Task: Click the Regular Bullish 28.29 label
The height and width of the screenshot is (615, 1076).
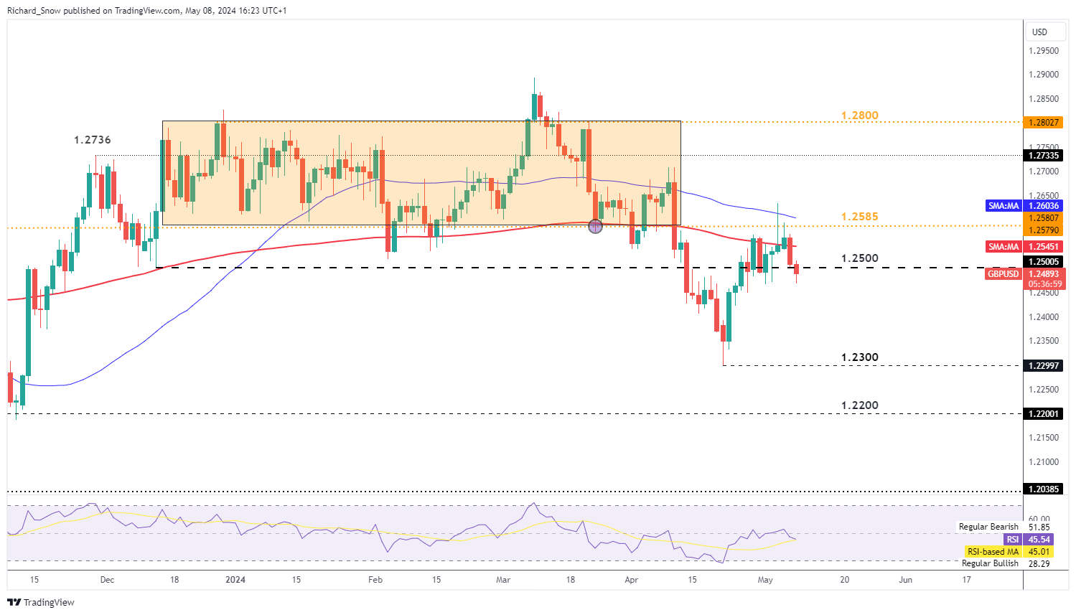Action: (x=1005, y=563)
